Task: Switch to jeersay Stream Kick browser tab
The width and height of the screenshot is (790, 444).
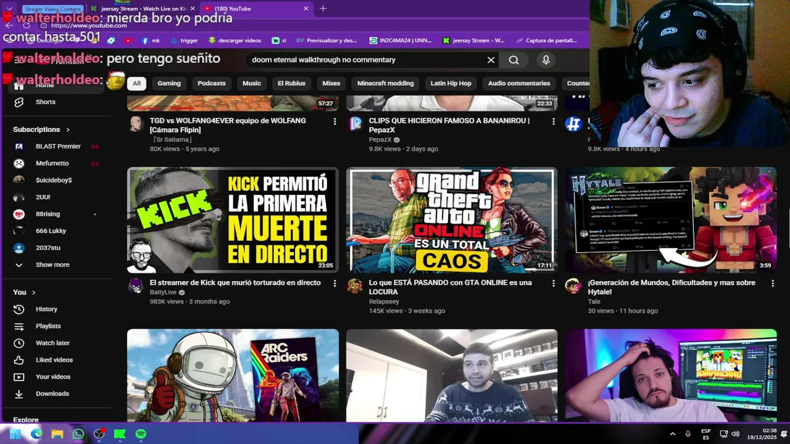Action: tap(142, 9)
